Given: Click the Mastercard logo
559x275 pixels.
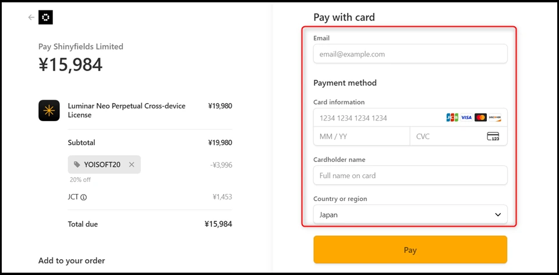Looking at the screenshot, I should [x=480, y=118].
